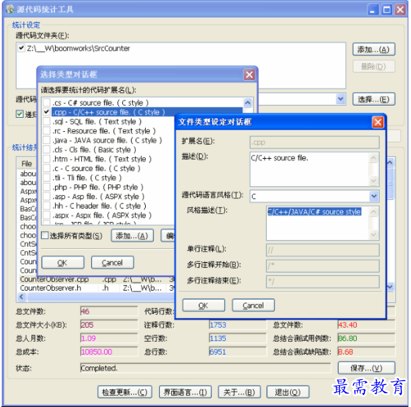Tick the .cs C# source file checkbox
The image size is (411, 407).
coord(47,102)
